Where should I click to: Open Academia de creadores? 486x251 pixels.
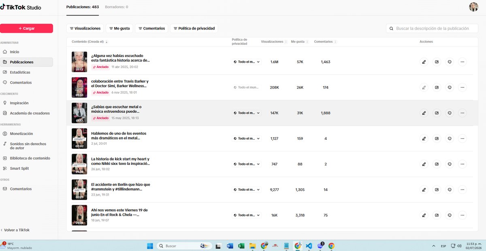tap(26, 113)
